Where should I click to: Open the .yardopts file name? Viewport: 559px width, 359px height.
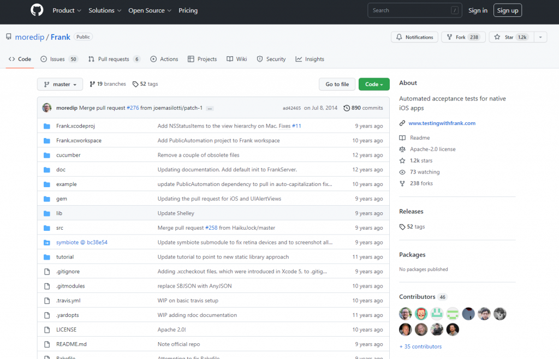click(x=67, y=315)
